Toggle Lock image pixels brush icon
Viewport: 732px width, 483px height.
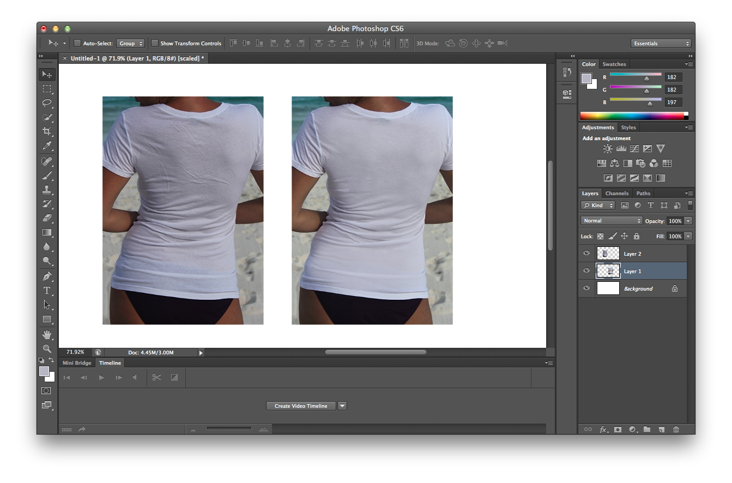[x=612, y=236]
